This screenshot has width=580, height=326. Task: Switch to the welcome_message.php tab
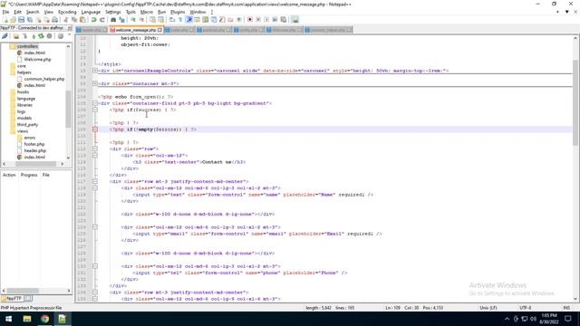click(135, 30)
